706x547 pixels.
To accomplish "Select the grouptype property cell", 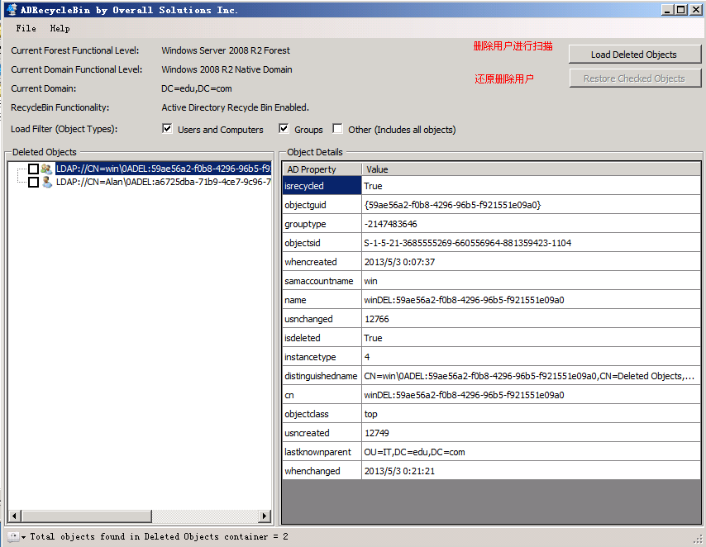I will (x=322, y=224).
